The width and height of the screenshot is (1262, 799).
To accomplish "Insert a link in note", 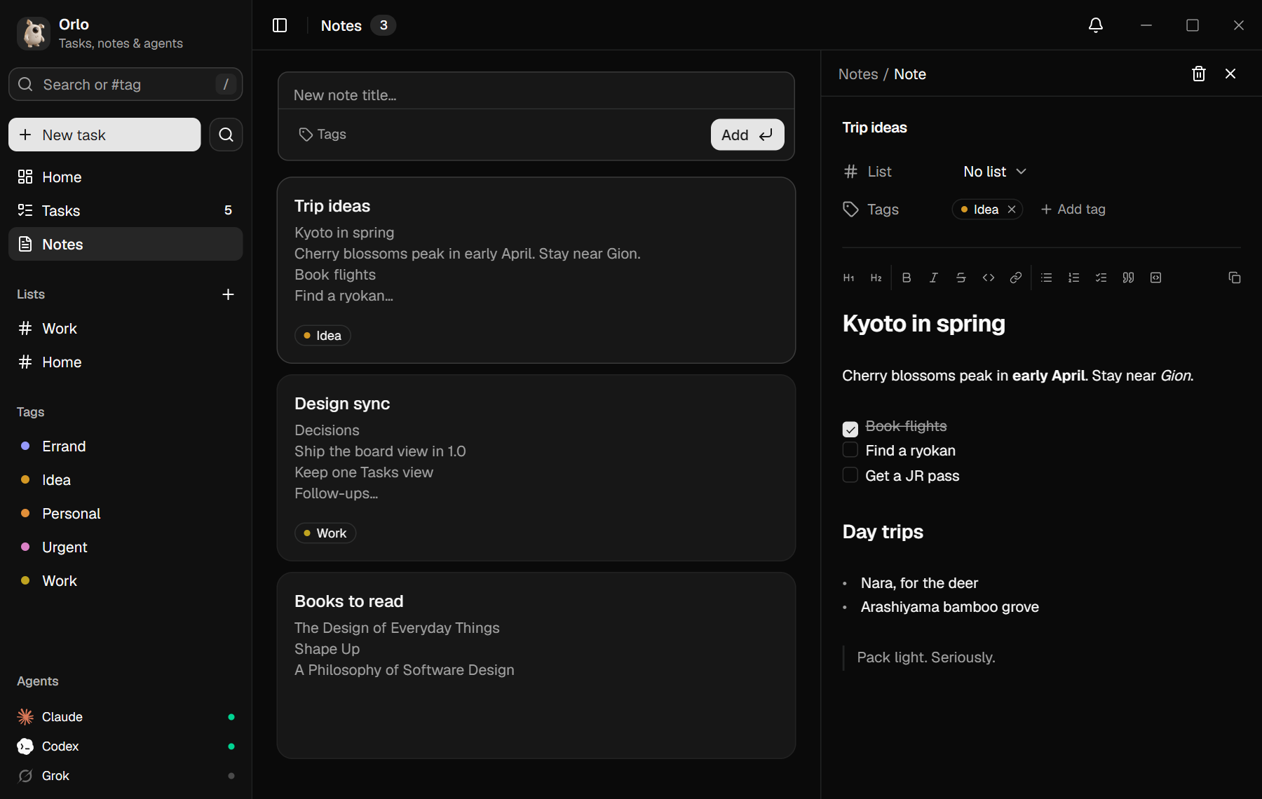I will click(x=1016, y=278).
